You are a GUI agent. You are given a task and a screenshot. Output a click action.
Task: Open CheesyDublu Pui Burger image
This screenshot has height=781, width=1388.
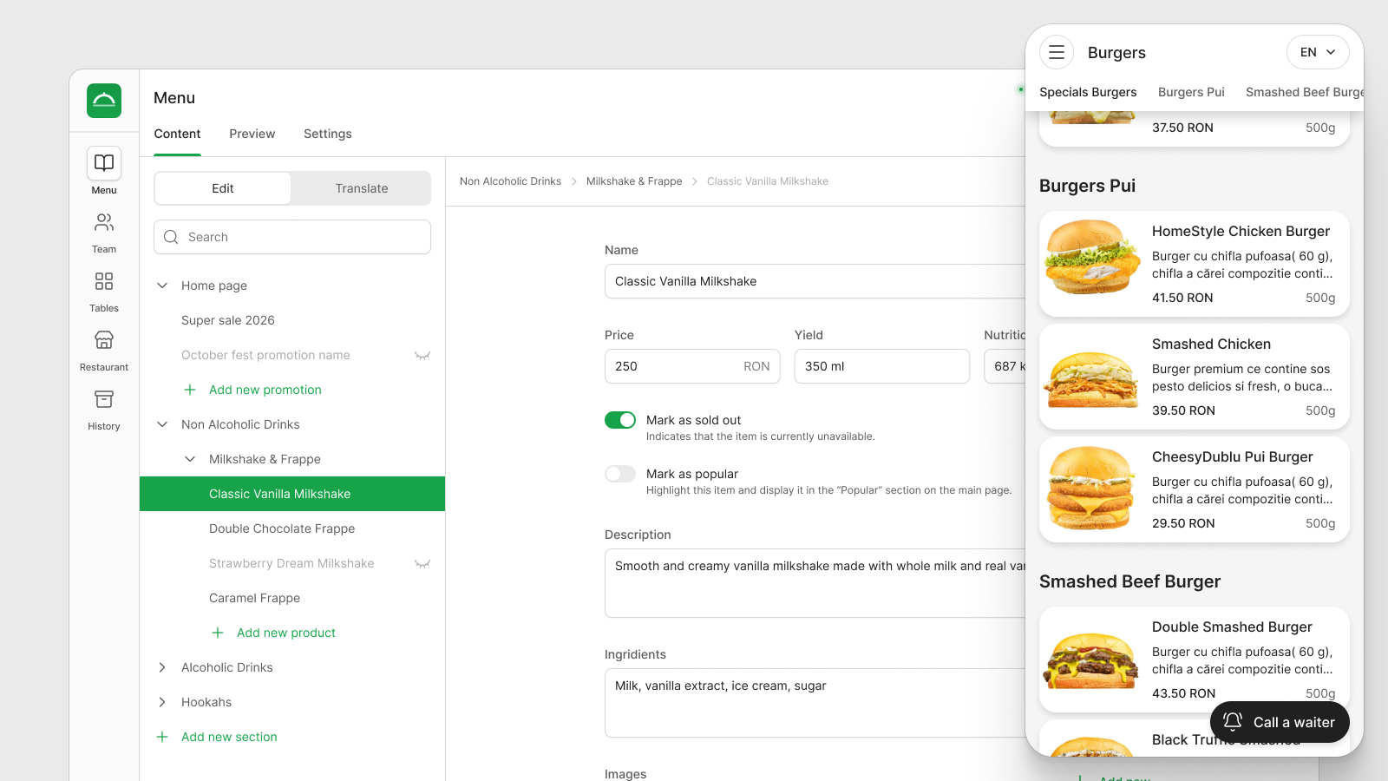coord(1092,488)
